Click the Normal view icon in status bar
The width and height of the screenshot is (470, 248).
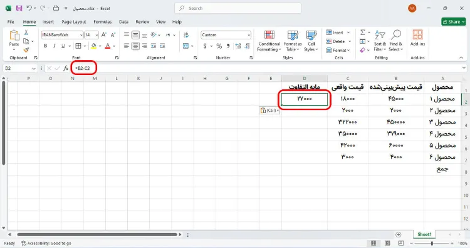373,243
